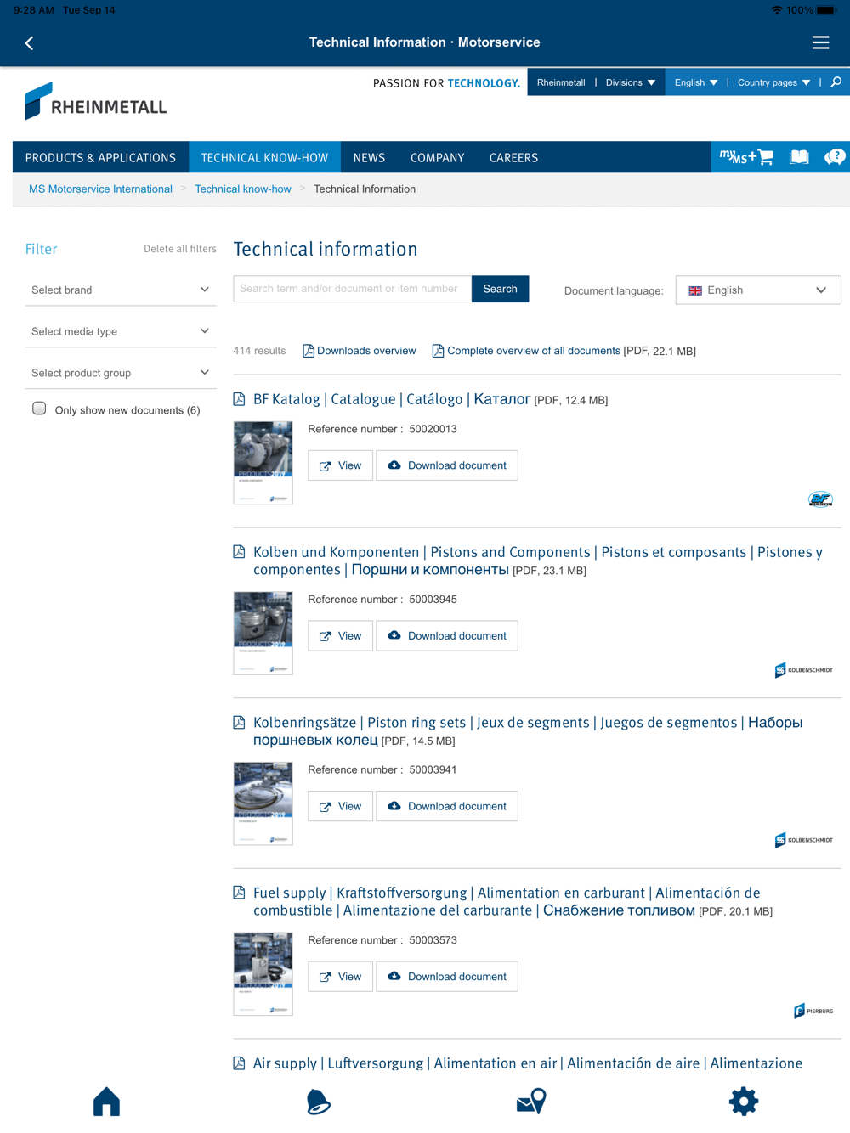Open the English site language dropdown

tap(696, 82)
